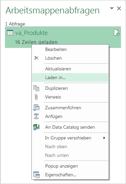Open the pane options dropdown arrow
Image resolution: width=126 pixels, height=184 pixels.
(x=112, y=8)
